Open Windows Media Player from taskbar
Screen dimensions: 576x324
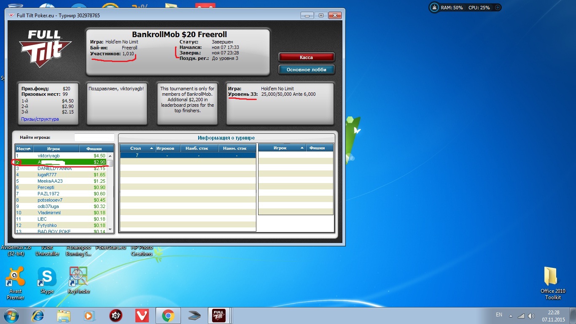pos(89,316)
